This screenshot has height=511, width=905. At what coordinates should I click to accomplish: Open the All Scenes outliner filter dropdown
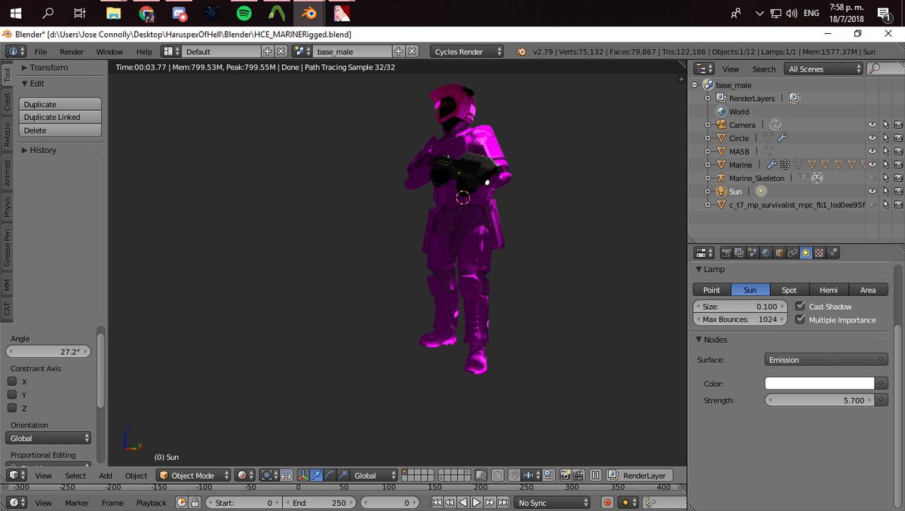pos(823,69)
